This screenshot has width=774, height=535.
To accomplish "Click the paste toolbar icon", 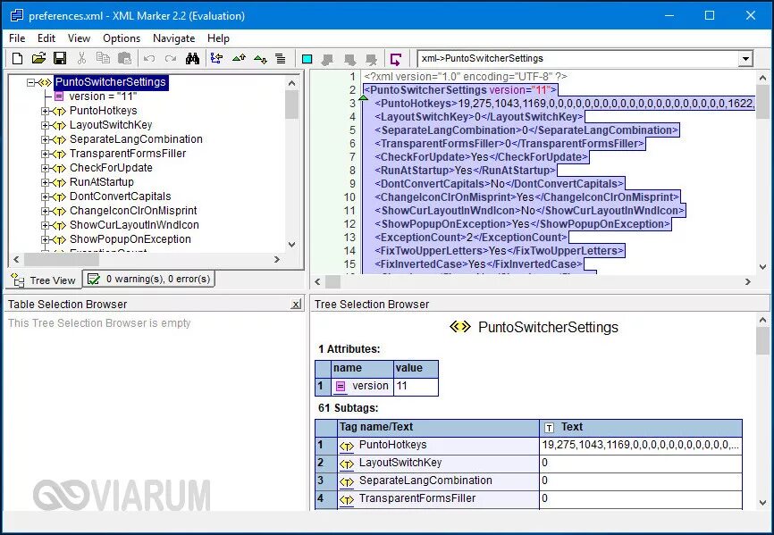I will click(x=124, y=59).
